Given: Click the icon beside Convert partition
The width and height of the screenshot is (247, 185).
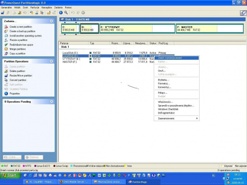Looking at the screenshot, I should coord(6,80).
